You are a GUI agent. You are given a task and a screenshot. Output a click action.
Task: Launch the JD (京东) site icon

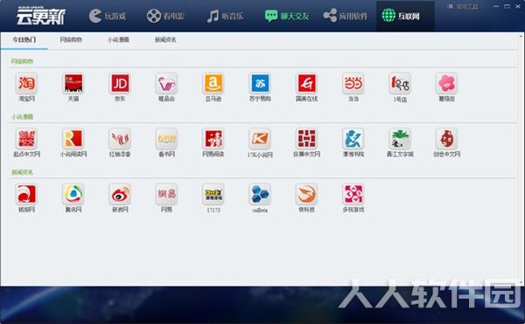pos(120,83)
